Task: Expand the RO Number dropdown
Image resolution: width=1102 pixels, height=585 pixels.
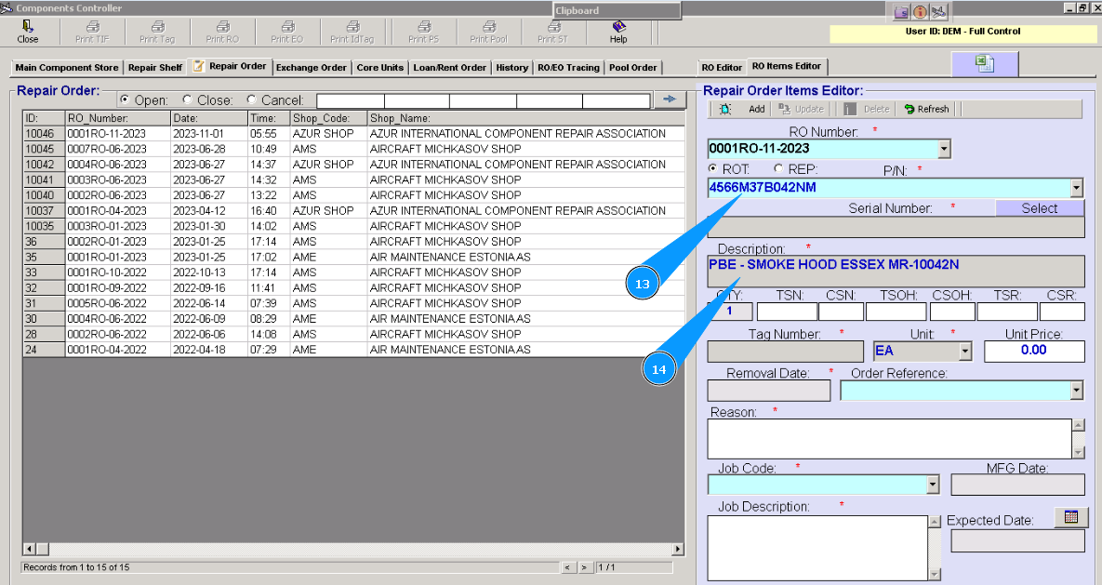Action: click(x=945, y=149)
